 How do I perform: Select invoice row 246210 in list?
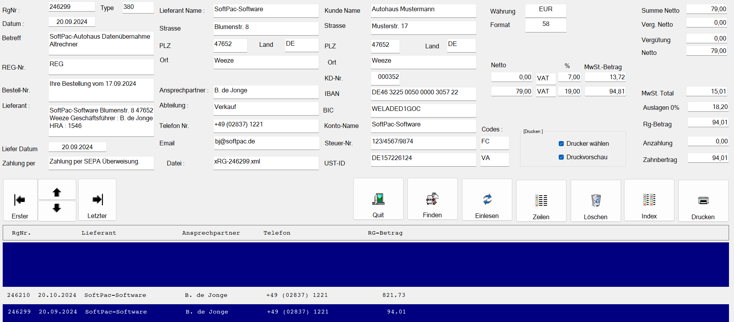click(366, 295)
